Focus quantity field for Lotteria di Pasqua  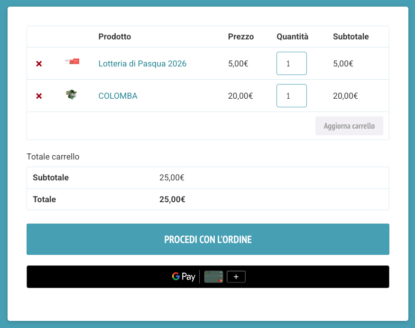click(292, 63)
